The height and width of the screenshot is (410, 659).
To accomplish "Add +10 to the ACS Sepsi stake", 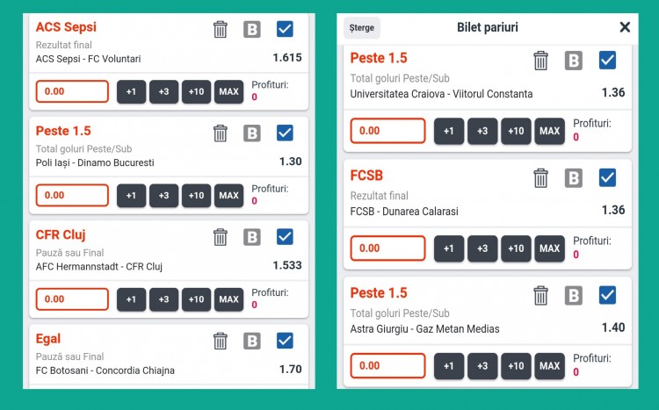I will click(x=196, y=91).
